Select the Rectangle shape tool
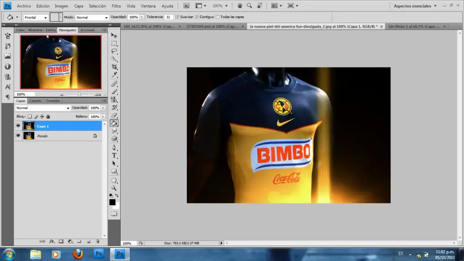The width and height of the screenshot is (464, 261). (x=114, y=171)
